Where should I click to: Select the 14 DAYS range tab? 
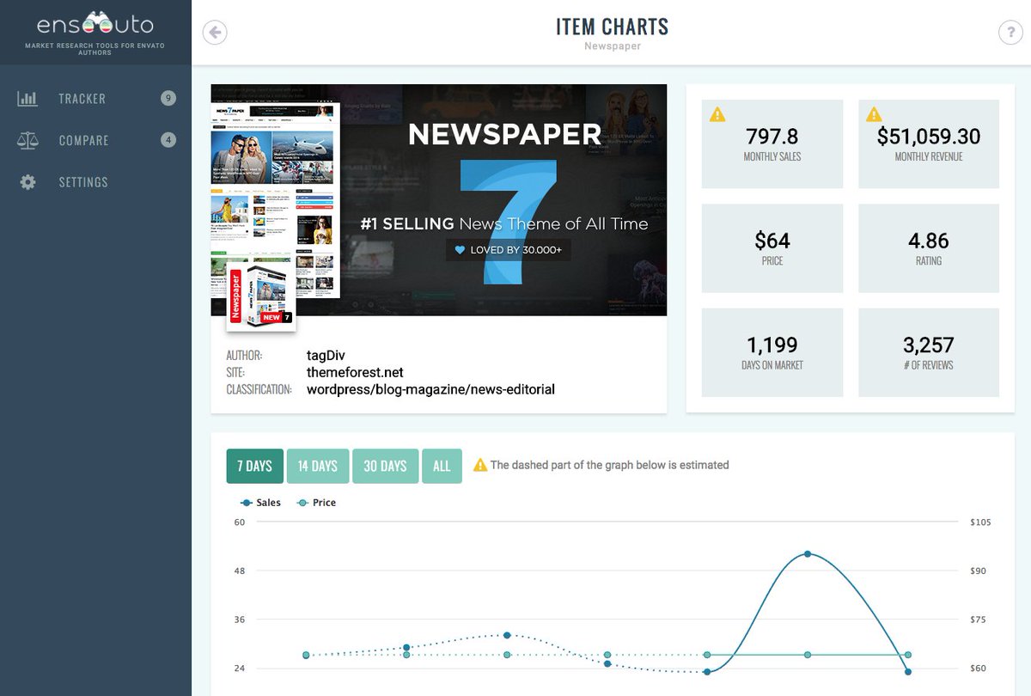[318, 466]
